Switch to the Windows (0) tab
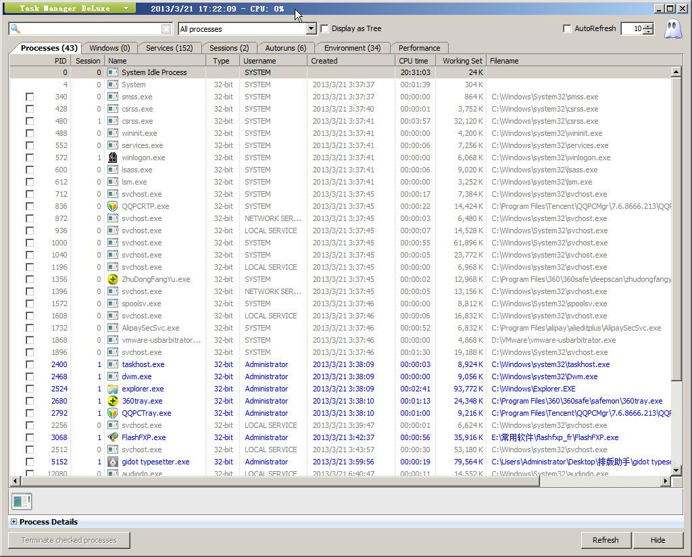The image size is (692, 557). 109,48
